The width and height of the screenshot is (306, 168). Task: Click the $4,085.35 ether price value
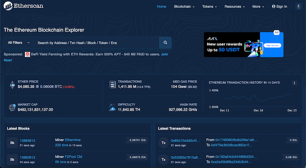coord(26,87)
